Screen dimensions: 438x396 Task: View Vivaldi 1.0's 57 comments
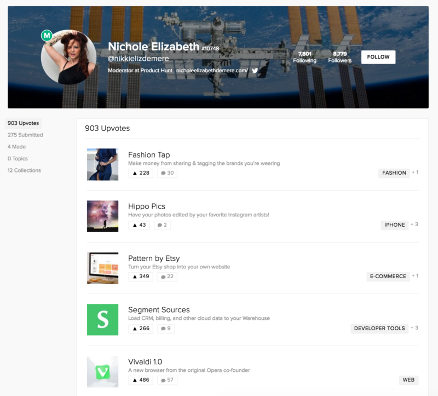point(168,380)
